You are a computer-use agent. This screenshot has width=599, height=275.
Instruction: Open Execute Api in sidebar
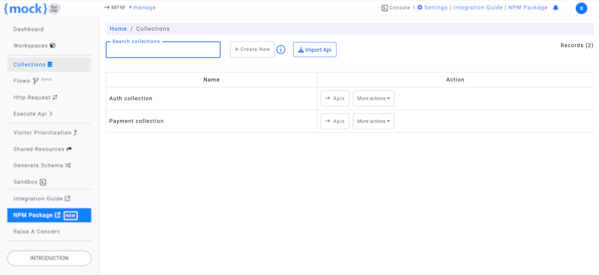click(x=33, y=114)
